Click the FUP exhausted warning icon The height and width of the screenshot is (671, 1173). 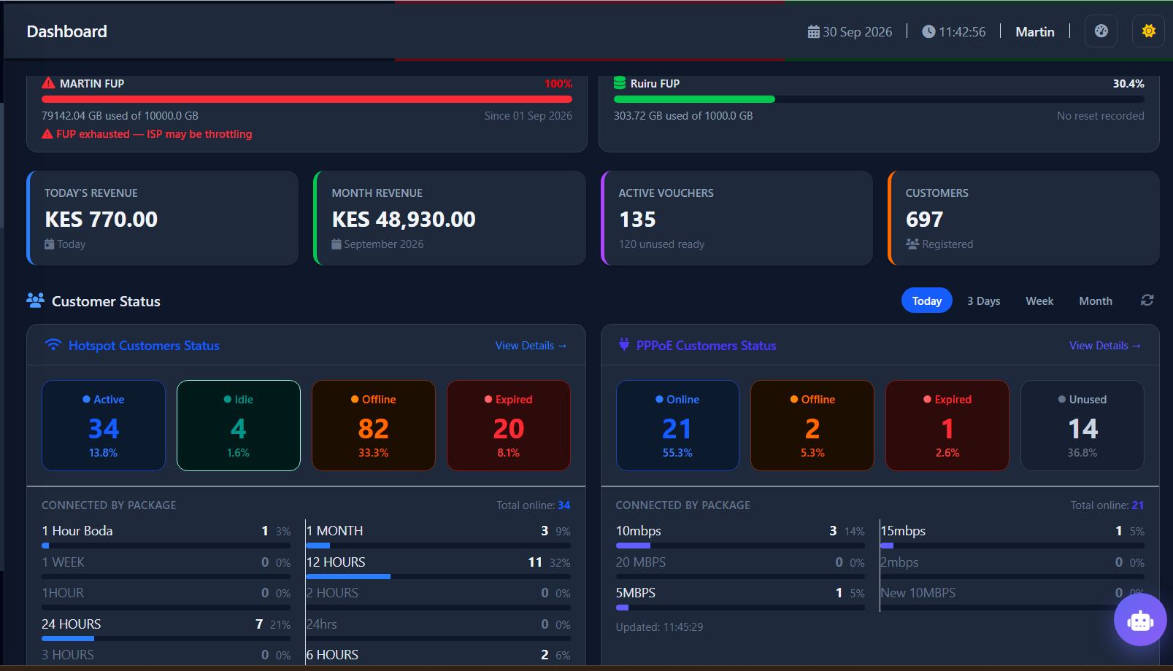47,134
